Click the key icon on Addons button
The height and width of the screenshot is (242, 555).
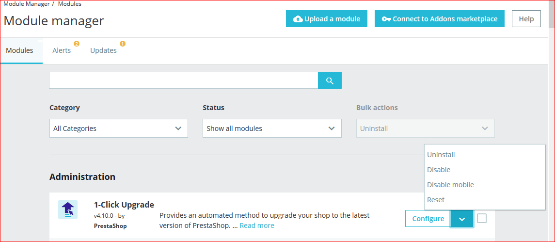[386, 19]
